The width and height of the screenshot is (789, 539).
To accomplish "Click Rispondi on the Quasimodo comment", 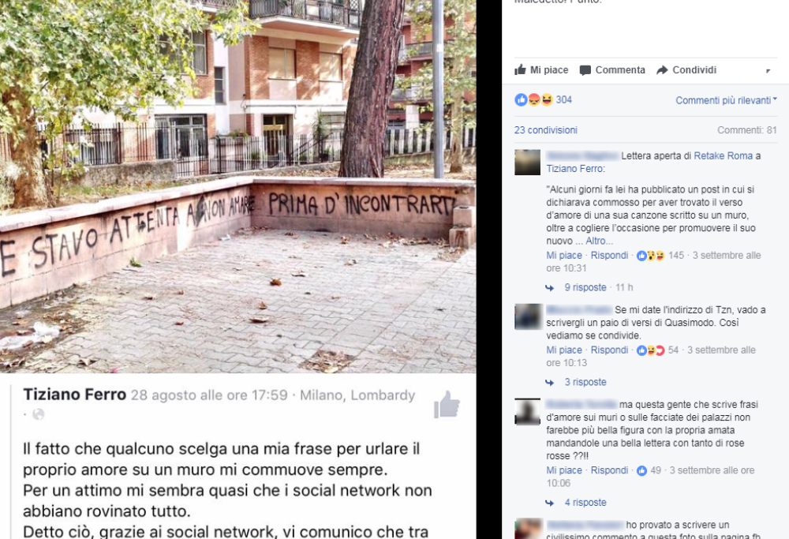I will point(609,350).
